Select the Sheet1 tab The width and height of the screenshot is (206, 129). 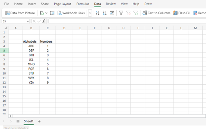point(29,121)
